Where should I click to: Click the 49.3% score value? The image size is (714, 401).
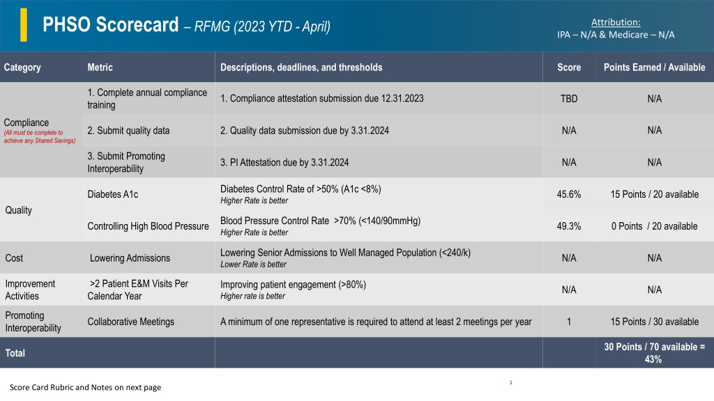(569, 226)
